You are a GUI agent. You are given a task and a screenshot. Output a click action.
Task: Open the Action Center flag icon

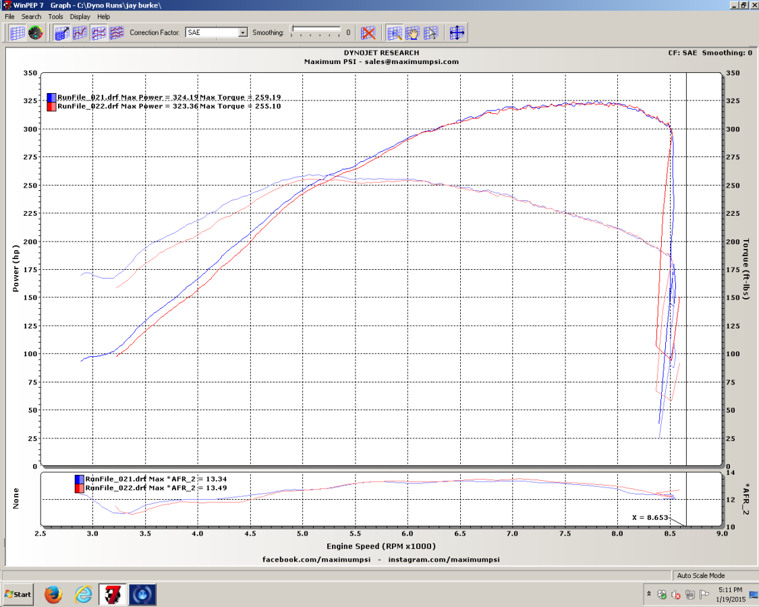point(704,594)
